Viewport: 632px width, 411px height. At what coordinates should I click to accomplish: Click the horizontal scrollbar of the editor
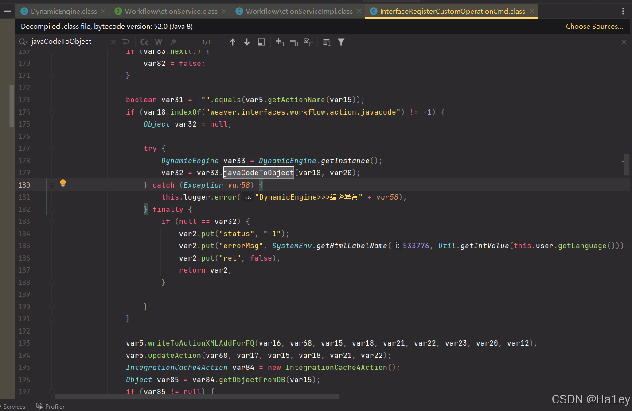(x=197, y=396)
